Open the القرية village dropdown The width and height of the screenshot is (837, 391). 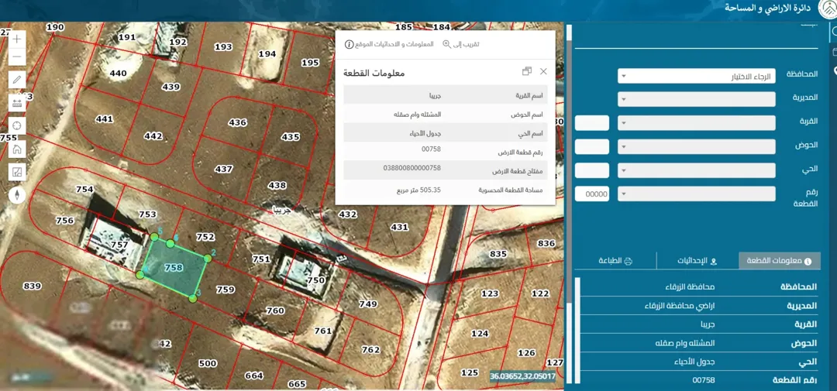coord(696,123)
